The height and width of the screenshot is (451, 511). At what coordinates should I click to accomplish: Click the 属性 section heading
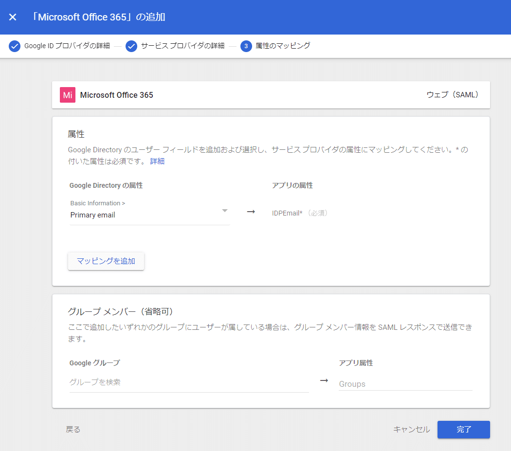[x=76, y=134]
